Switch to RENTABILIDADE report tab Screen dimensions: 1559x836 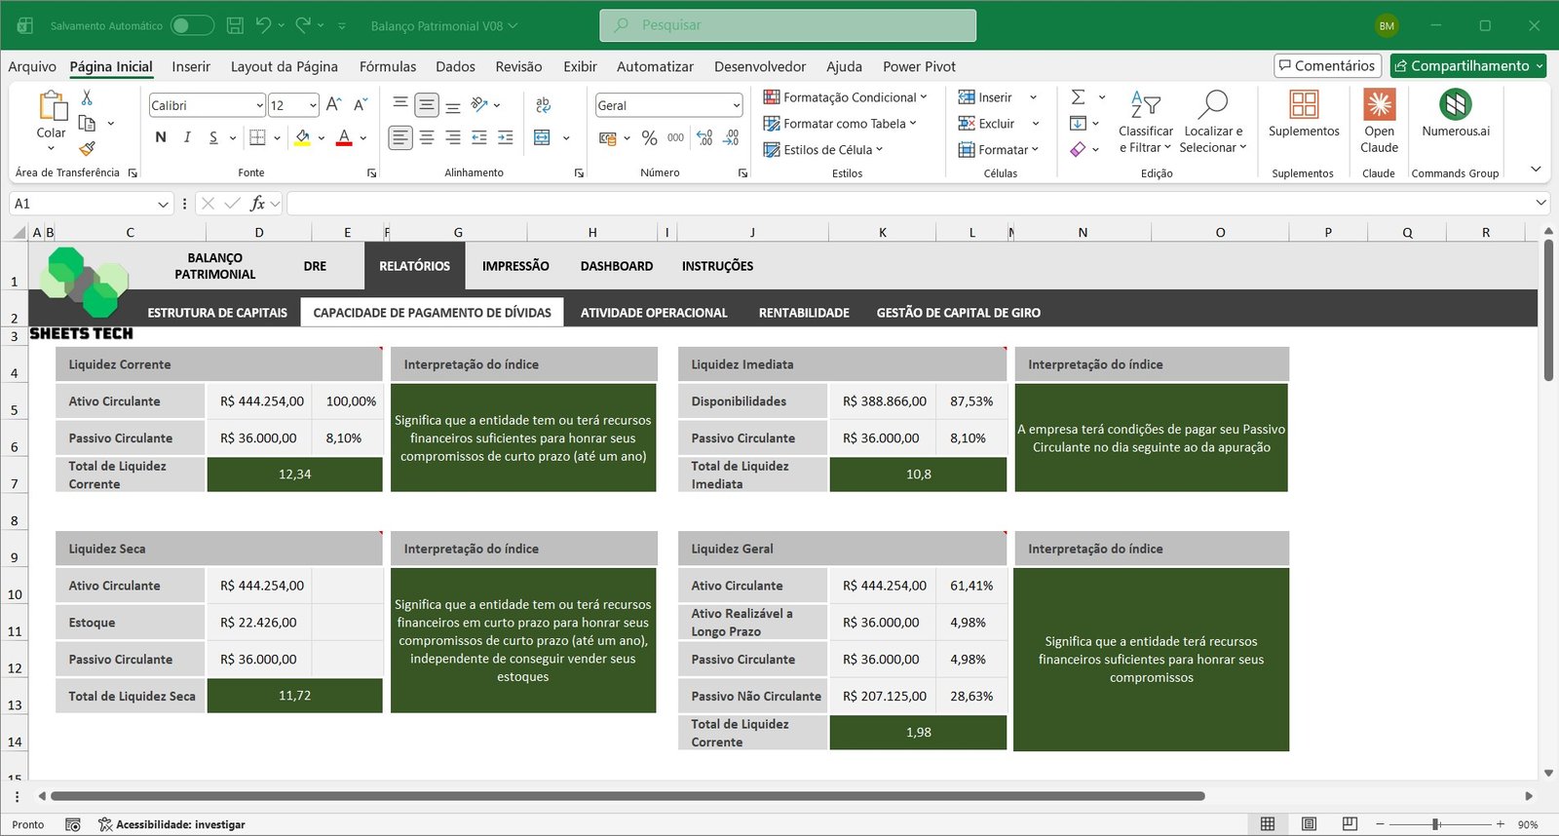tap(804, 313)
